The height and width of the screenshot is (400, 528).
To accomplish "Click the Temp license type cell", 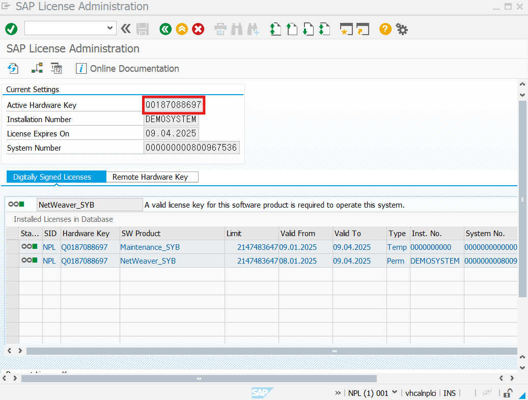I will pos(397,247).
